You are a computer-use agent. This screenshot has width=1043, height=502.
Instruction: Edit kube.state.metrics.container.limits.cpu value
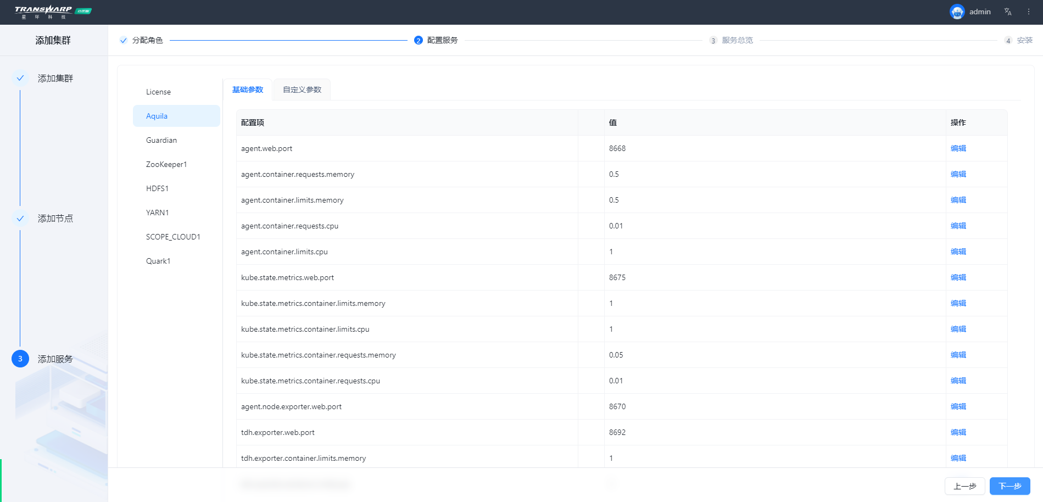click(x=958, y=329)
